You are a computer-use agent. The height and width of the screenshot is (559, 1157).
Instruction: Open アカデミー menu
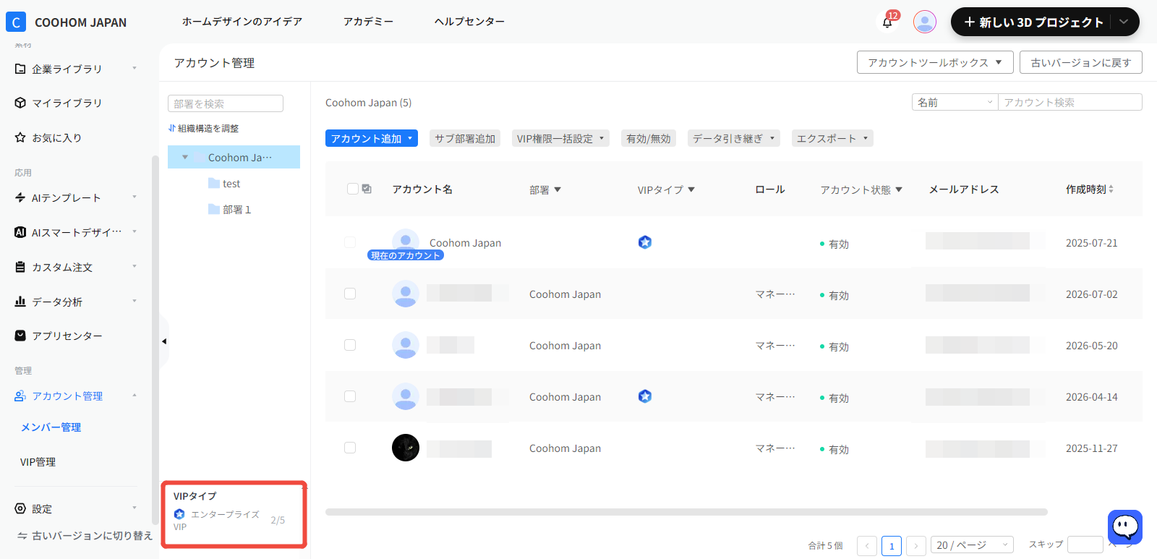click(369, 22)
